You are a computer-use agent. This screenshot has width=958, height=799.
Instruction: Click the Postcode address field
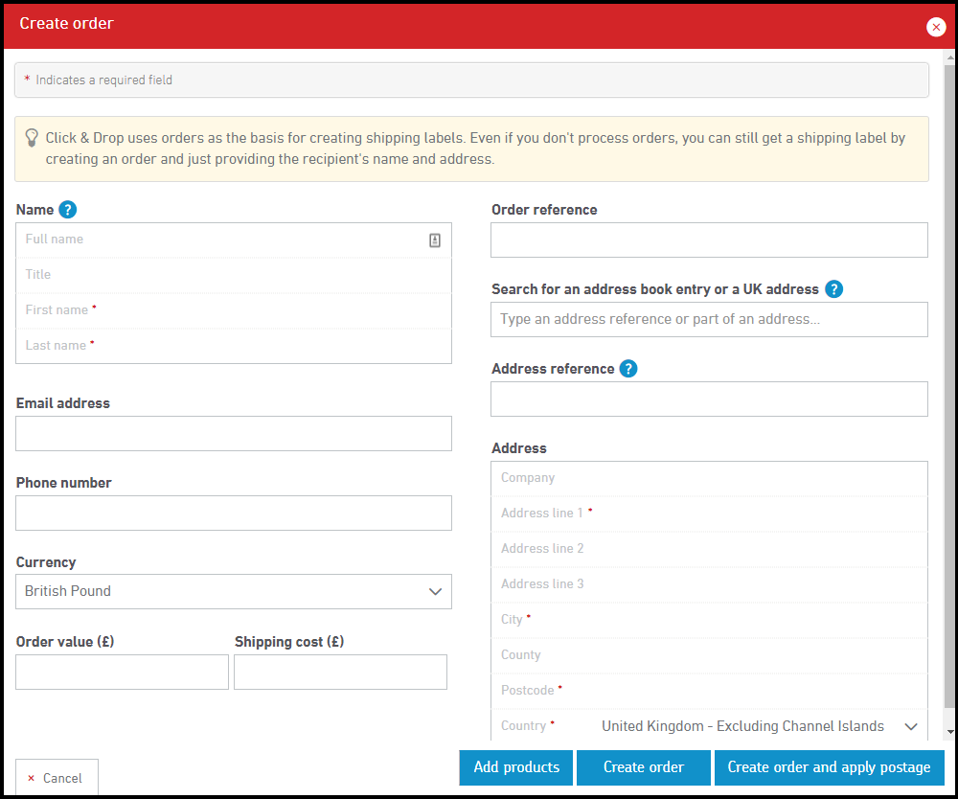[709, 691]
